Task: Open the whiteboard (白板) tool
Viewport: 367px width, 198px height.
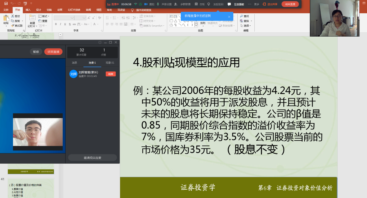Action: click(x=196, y=4)
